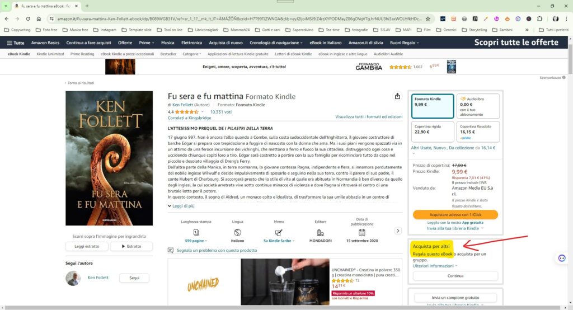Screen dimensions: 573x310
Task: Open Kindle Unlimited submenu item
Action: [x=50, y=54]
